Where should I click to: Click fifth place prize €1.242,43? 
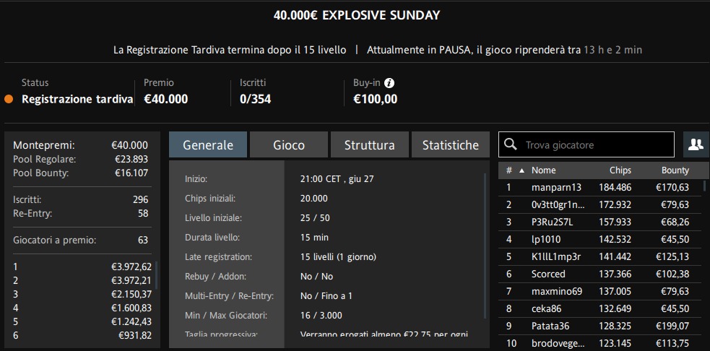131,322
